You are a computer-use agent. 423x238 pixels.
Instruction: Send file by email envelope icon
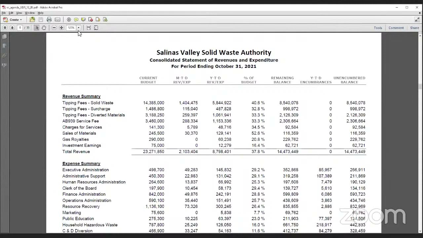coord(58,20)
